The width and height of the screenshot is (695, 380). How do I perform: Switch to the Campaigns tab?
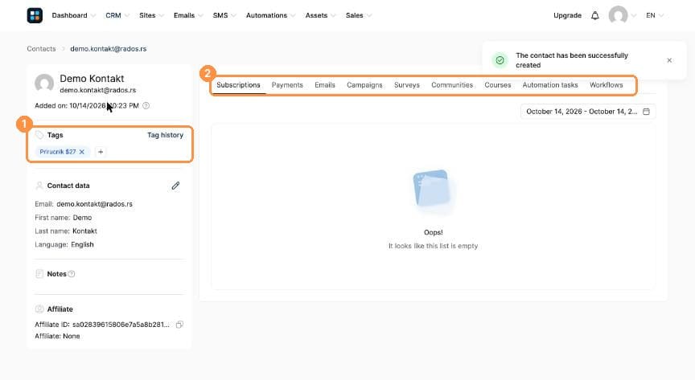point(364,85)
